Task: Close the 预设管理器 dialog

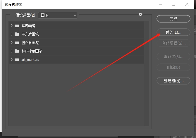Action: 187,4
